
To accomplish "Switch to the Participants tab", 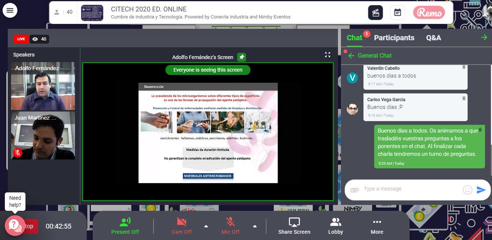I will point(394,37).
